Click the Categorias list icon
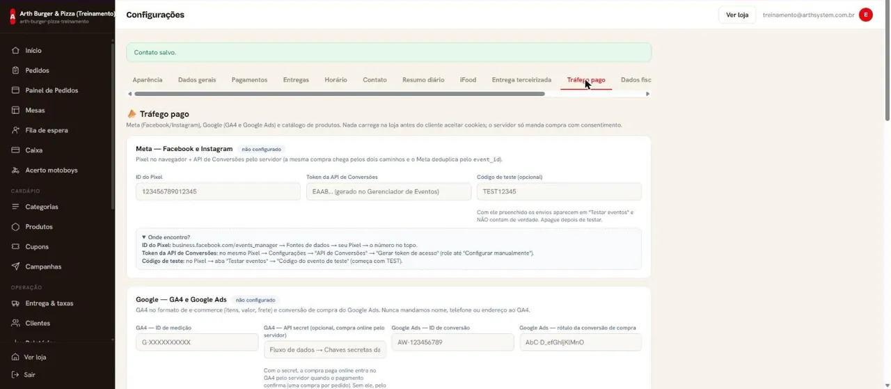The image size is (891, 389). (15, 207)
